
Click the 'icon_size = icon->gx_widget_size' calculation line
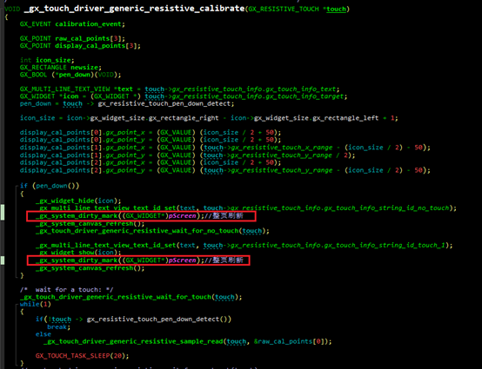(x=209, y=118)
